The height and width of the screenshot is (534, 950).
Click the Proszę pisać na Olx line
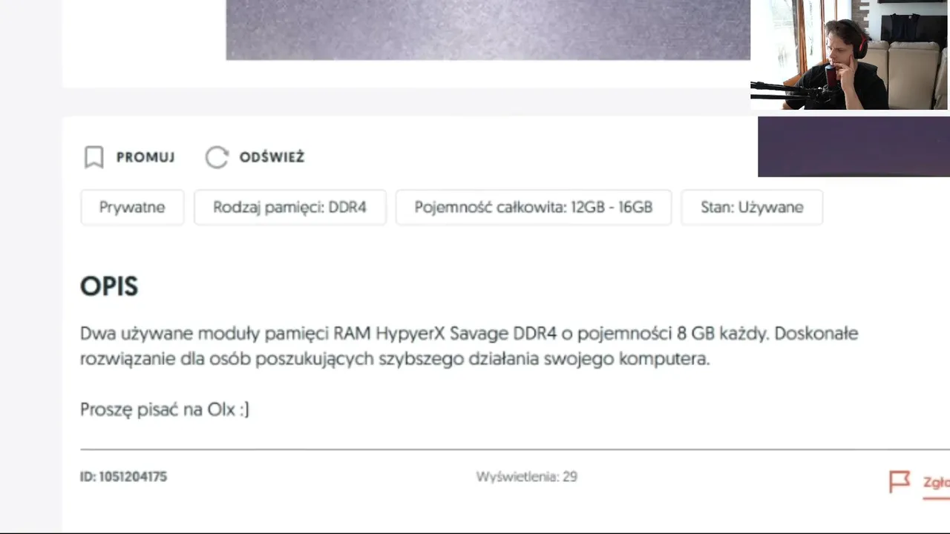(164, 409)
